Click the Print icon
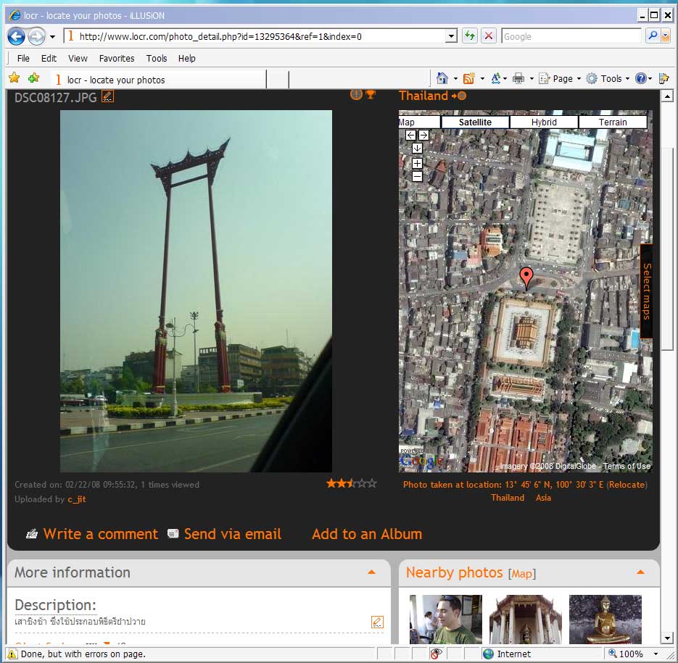 (x=518, y=78)
